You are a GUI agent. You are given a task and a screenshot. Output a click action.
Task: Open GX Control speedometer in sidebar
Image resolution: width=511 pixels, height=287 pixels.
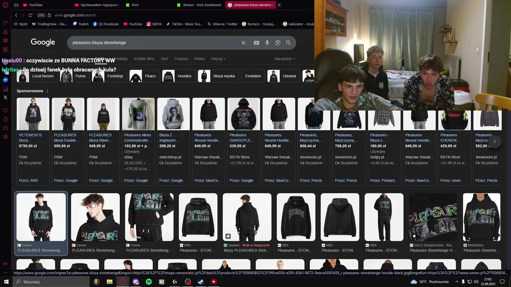point(6,23)
